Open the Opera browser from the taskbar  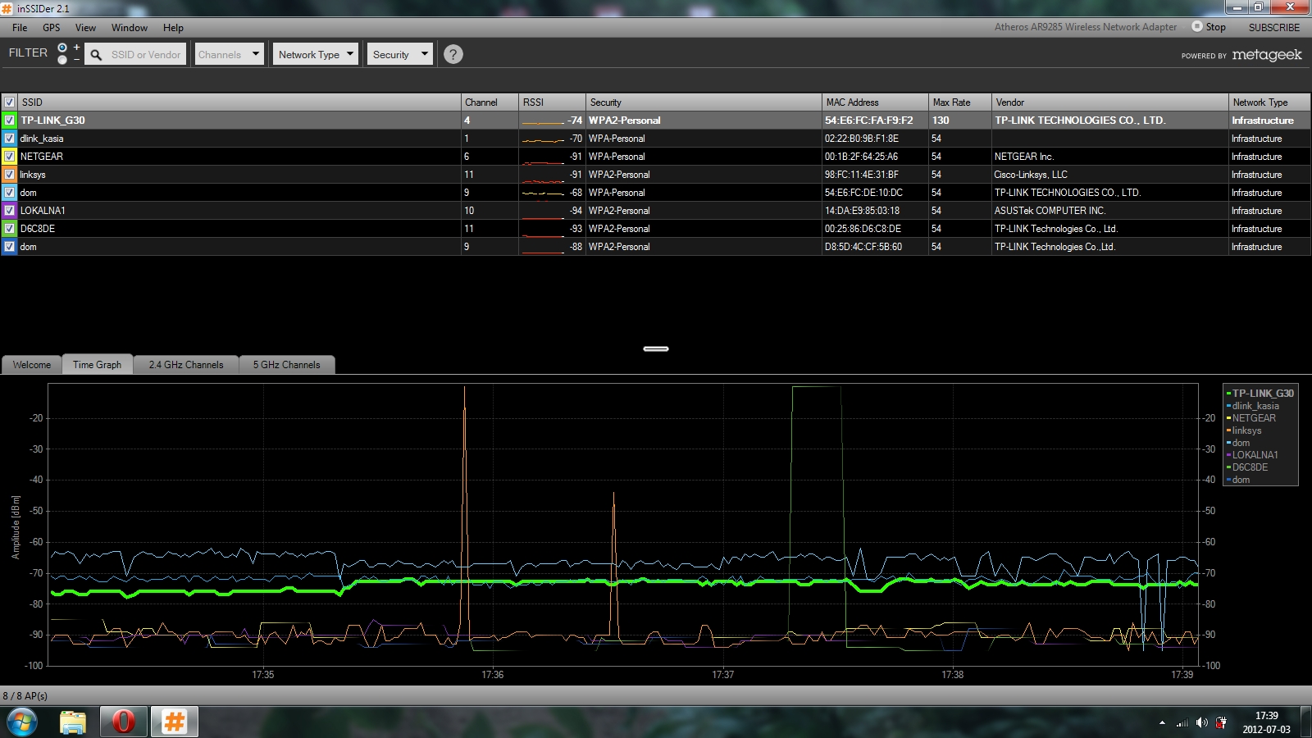click(123, 722)
